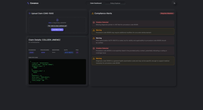
Task: Click the Covance pulse logo icon
Action: pyautogui.click(x=28, y=3)
